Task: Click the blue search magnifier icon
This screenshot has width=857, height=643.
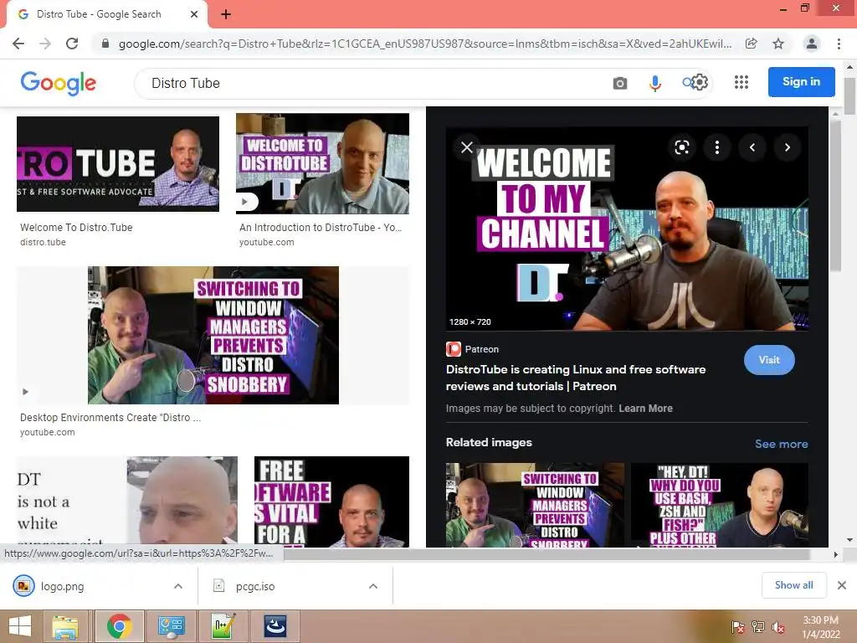Action: [687, 83]
